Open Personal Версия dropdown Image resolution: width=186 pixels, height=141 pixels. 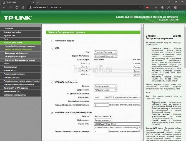coord(103,116)
